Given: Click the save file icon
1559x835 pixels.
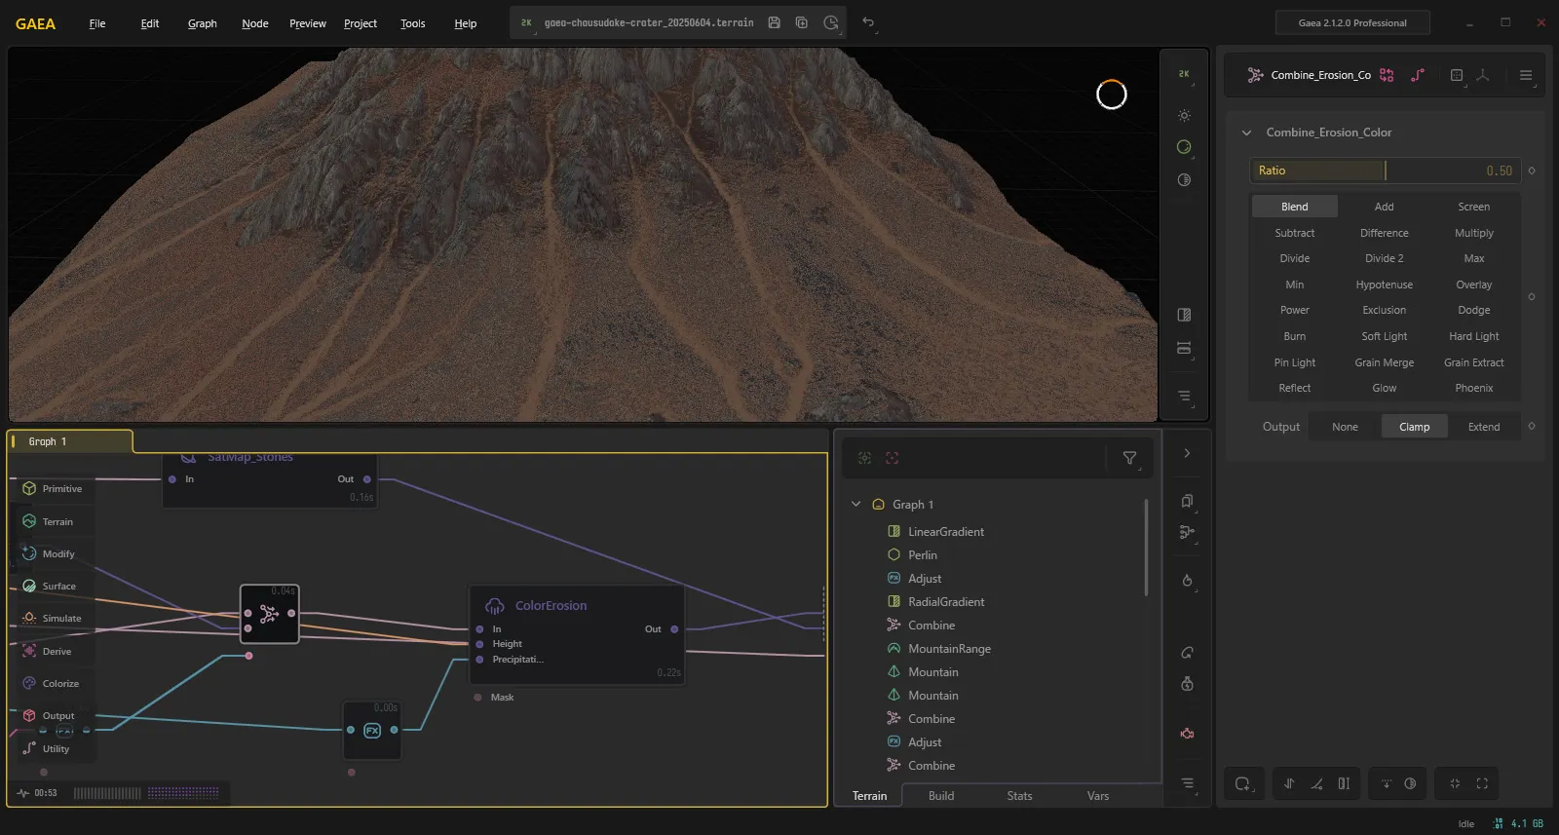Looking at the screenshot, I should click(774, 22).
